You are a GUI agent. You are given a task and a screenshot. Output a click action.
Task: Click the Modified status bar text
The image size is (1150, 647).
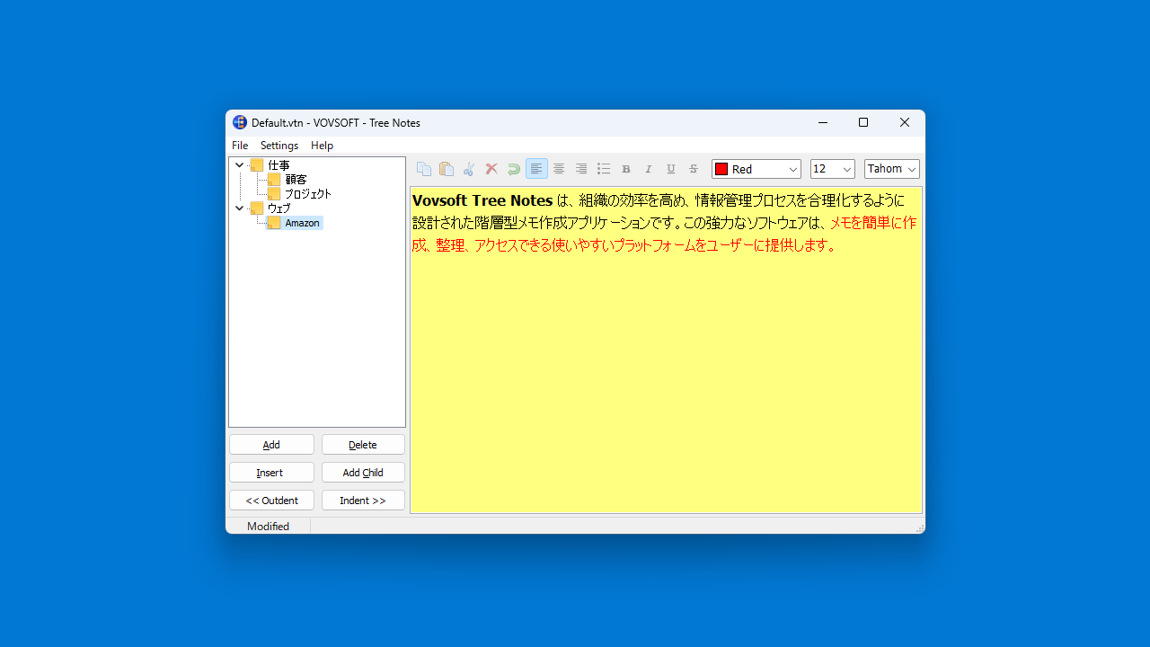268,527
